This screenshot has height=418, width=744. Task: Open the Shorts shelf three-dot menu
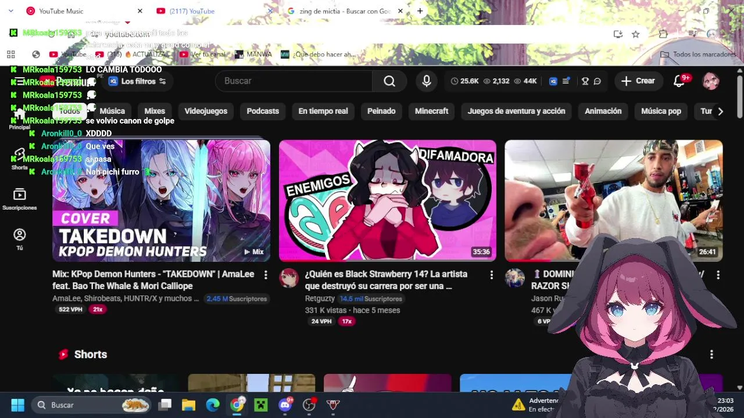(x=711, y=354)
